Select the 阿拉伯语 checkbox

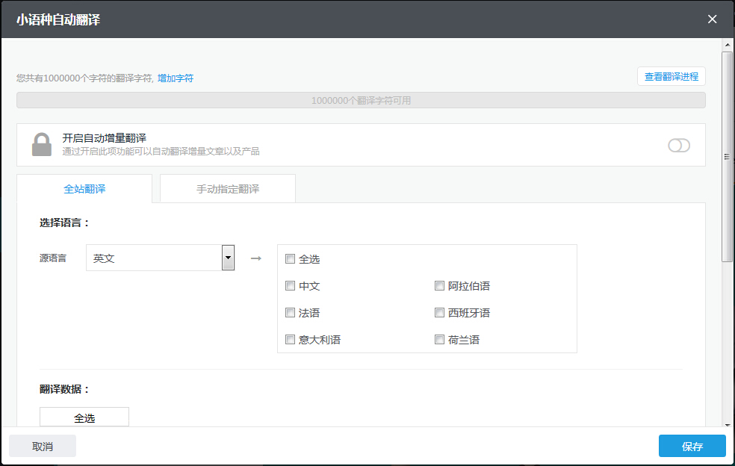[x=440, y=286]
